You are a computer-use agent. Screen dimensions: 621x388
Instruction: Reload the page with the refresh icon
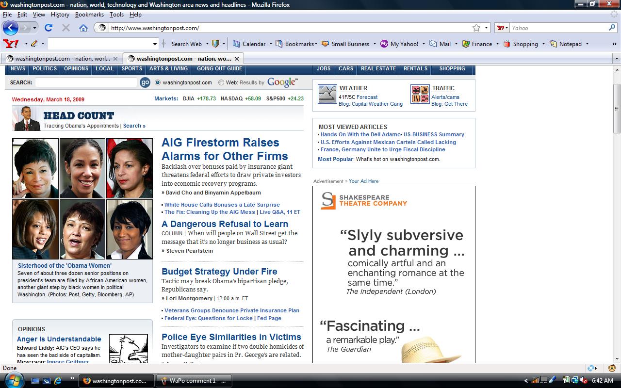[x=49, y=28]
